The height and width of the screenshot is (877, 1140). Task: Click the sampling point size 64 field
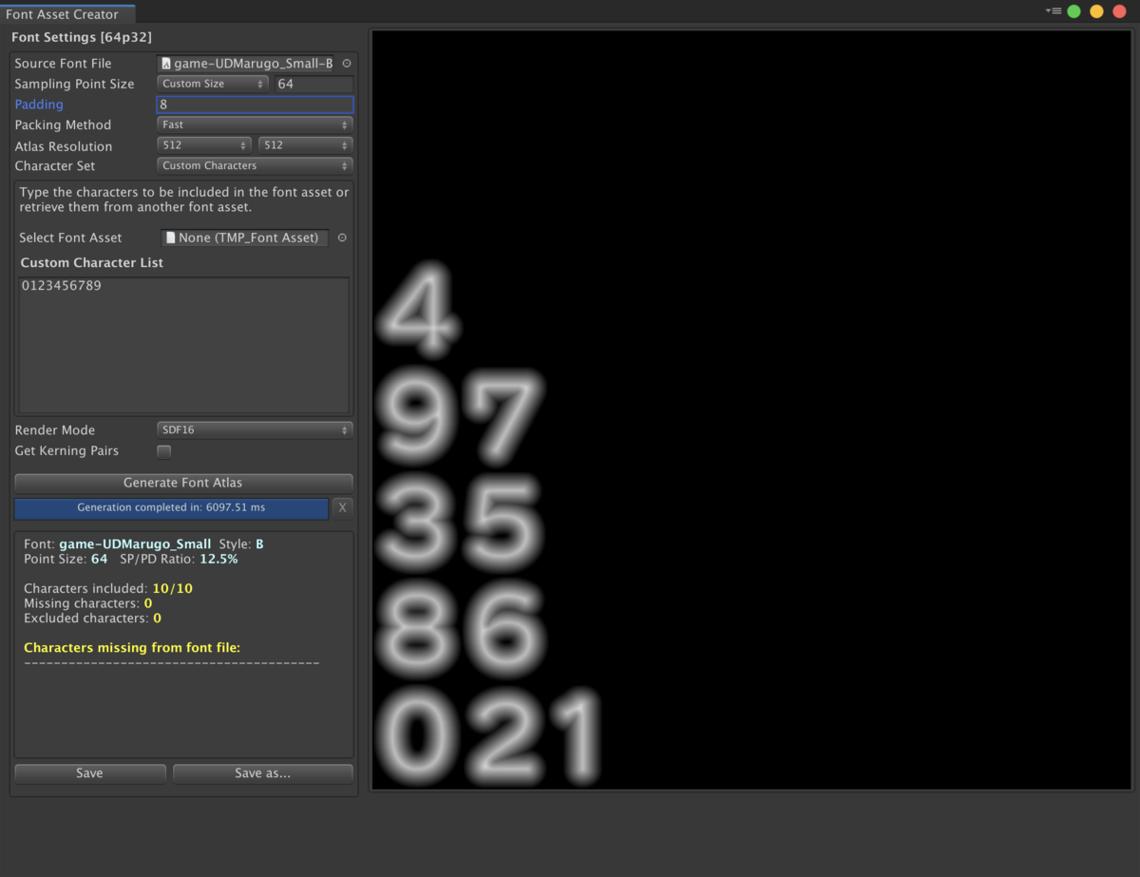[313, 84]
